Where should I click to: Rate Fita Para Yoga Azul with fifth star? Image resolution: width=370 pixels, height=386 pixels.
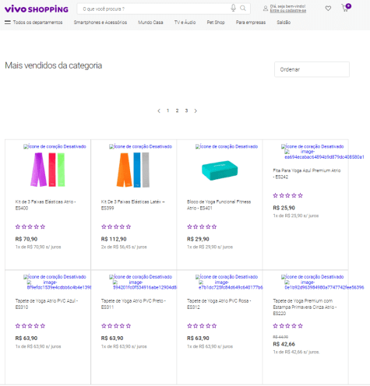(301, 195)
